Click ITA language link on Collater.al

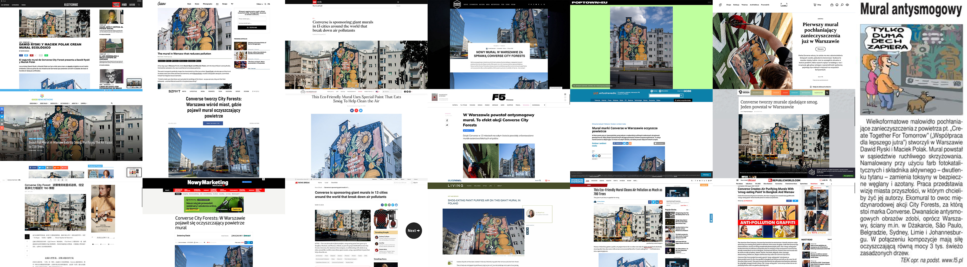(269, 4)
